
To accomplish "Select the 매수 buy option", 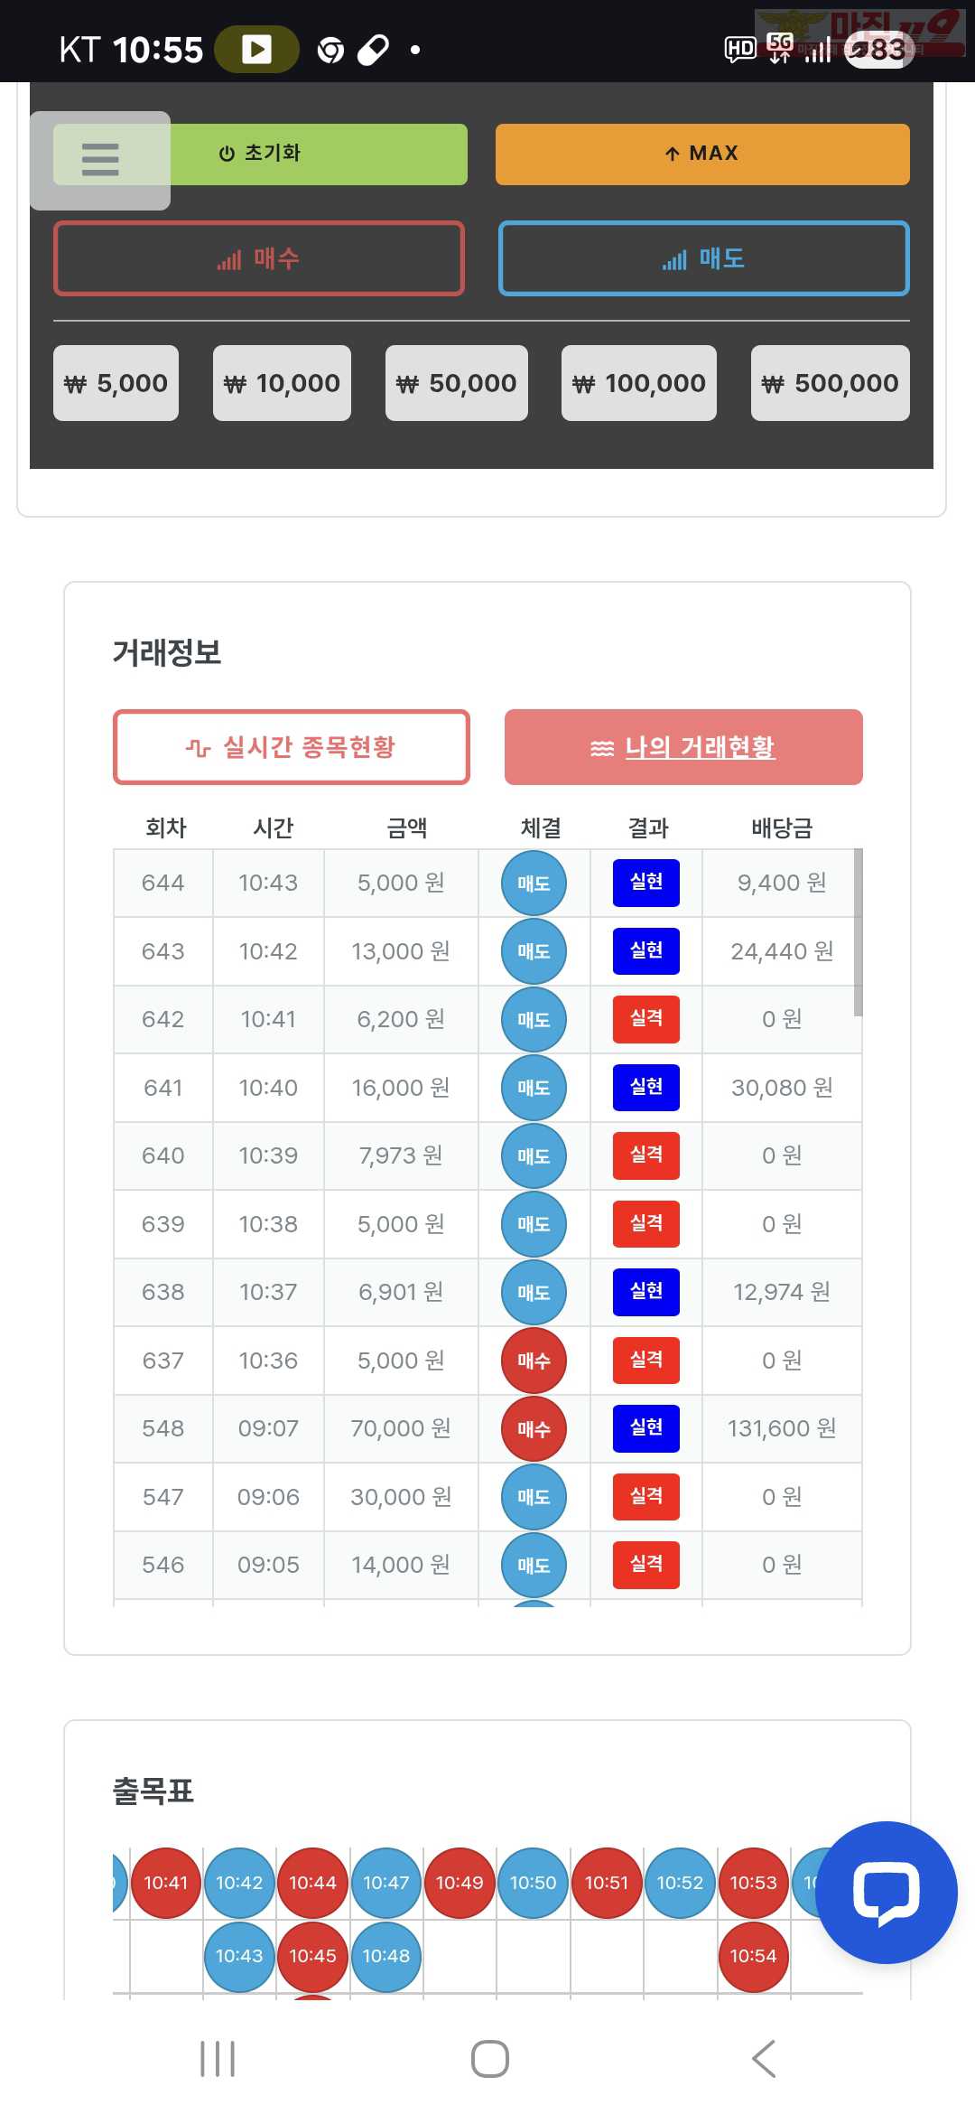I will tap(259, 258).
